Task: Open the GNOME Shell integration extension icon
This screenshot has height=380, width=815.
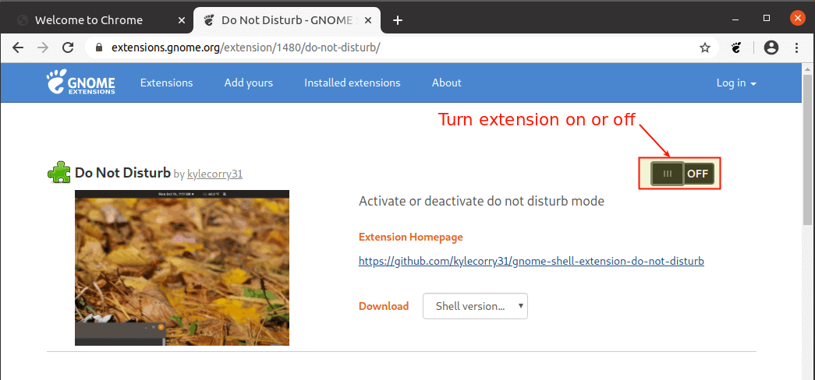Action: coord(735,47)
